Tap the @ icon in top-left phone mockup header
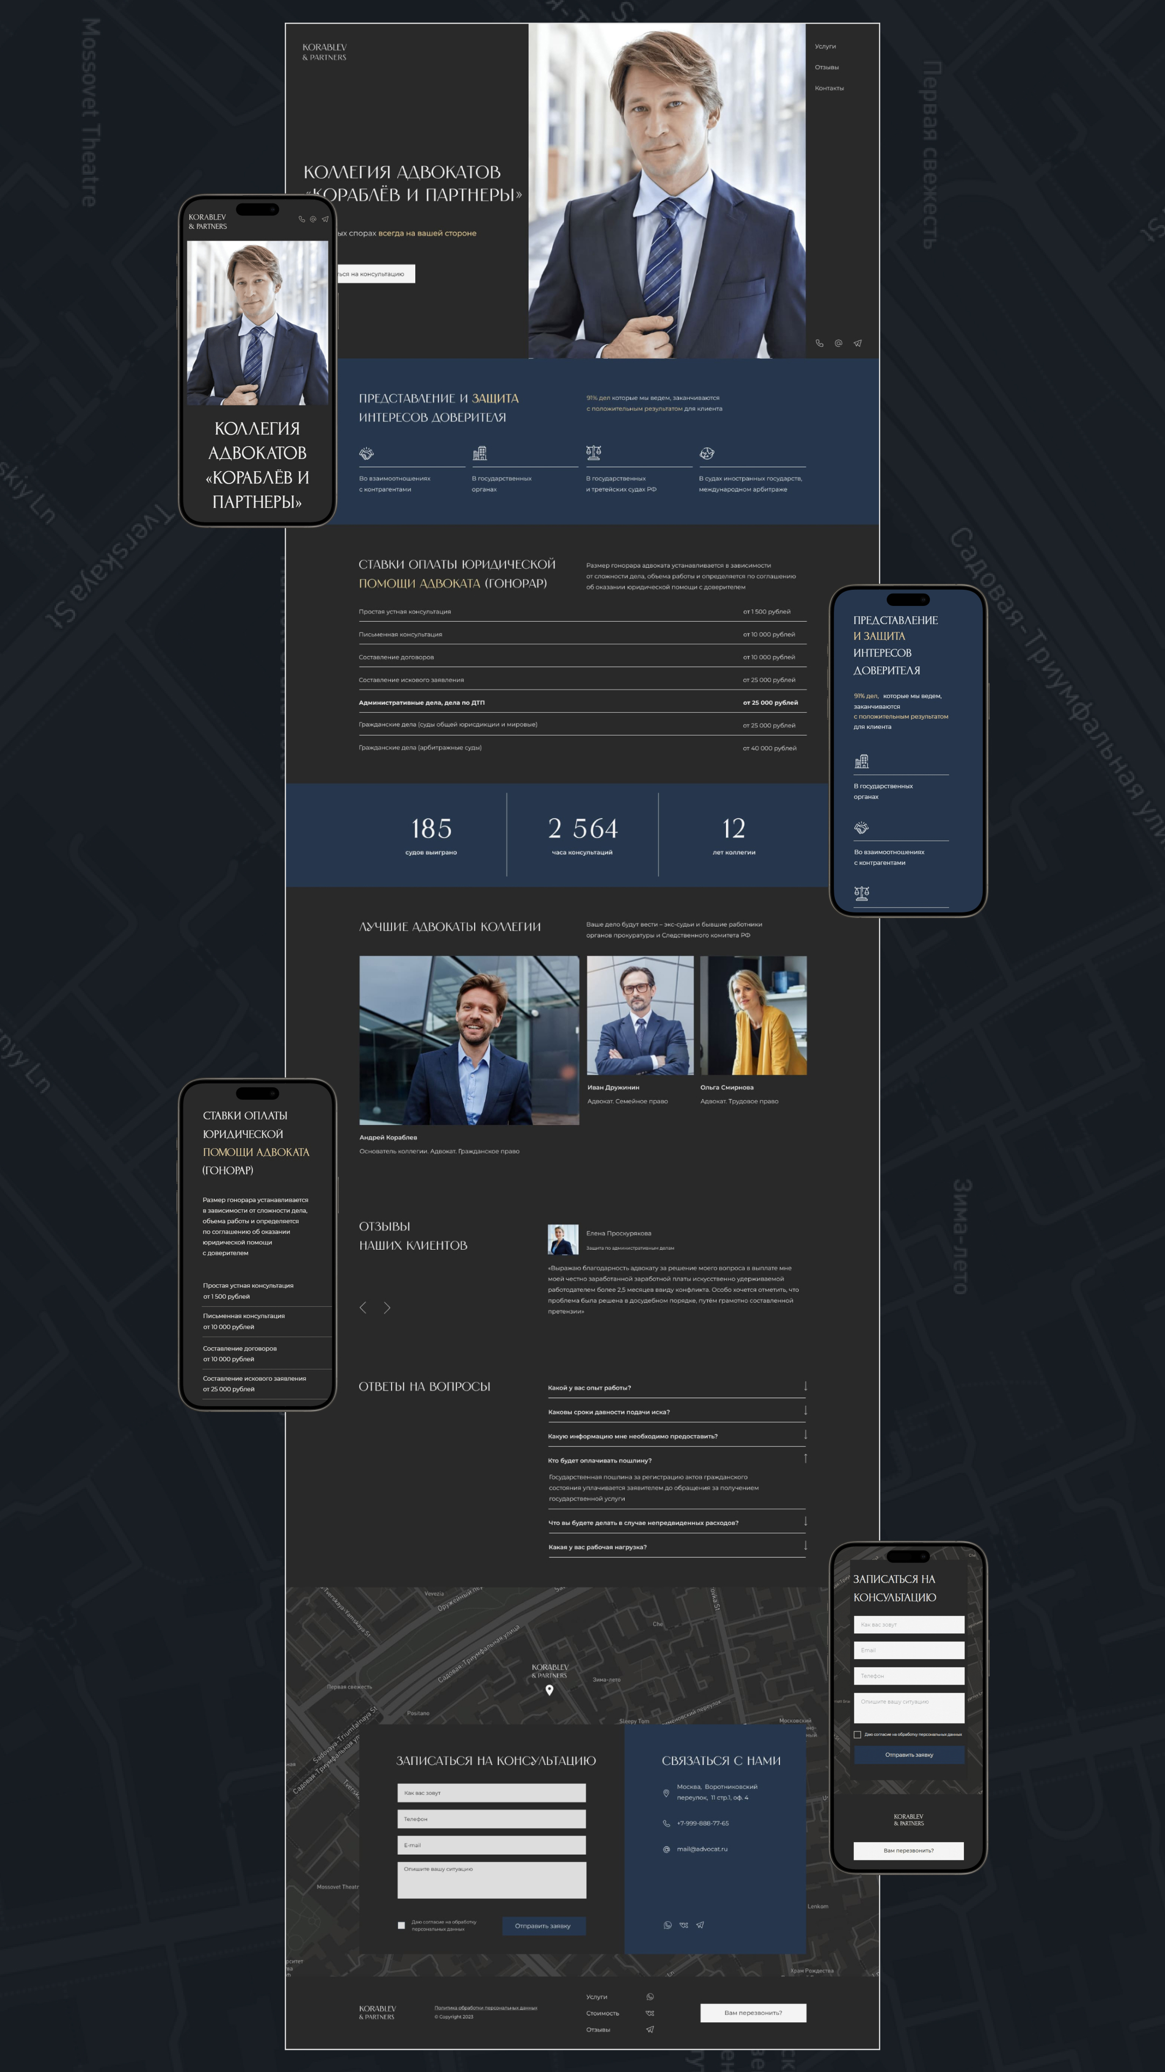The height and width of the screenshot is (2072, 1165). click(313, 219)
